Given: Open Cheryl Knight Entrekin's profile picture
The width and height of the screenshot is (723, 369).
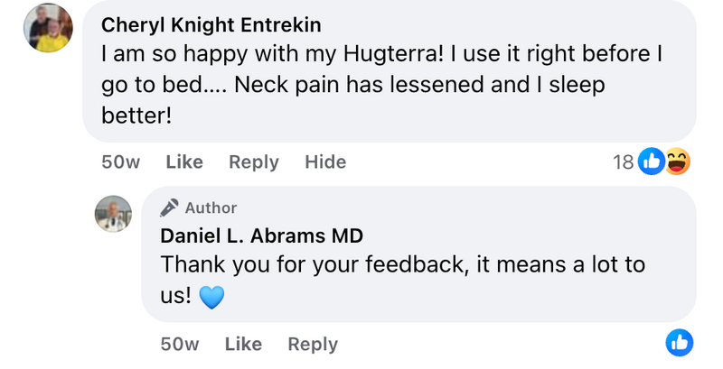Looking at the screenshot, I should (x=48, y=28).
